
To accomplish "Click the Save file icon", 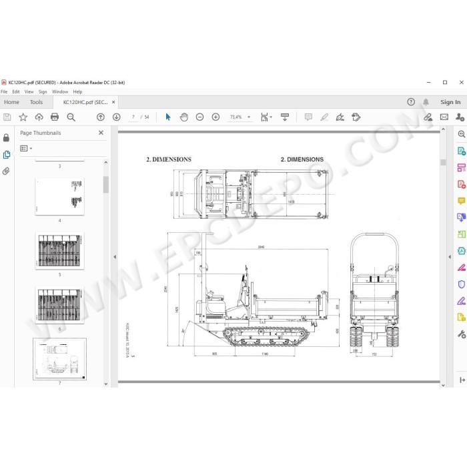I will pos(7,117).
